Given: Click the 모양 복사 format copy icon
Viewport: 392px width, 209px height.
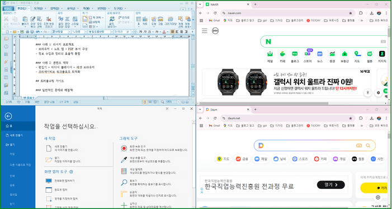Looking at the screenshot, I should pyautogui.click(x=33, y=19).
